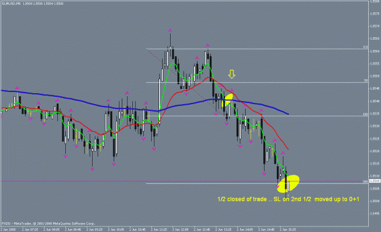Select the yellow down arrow object
This screenshot has height=232, width=381.
[x=232, y=74]
